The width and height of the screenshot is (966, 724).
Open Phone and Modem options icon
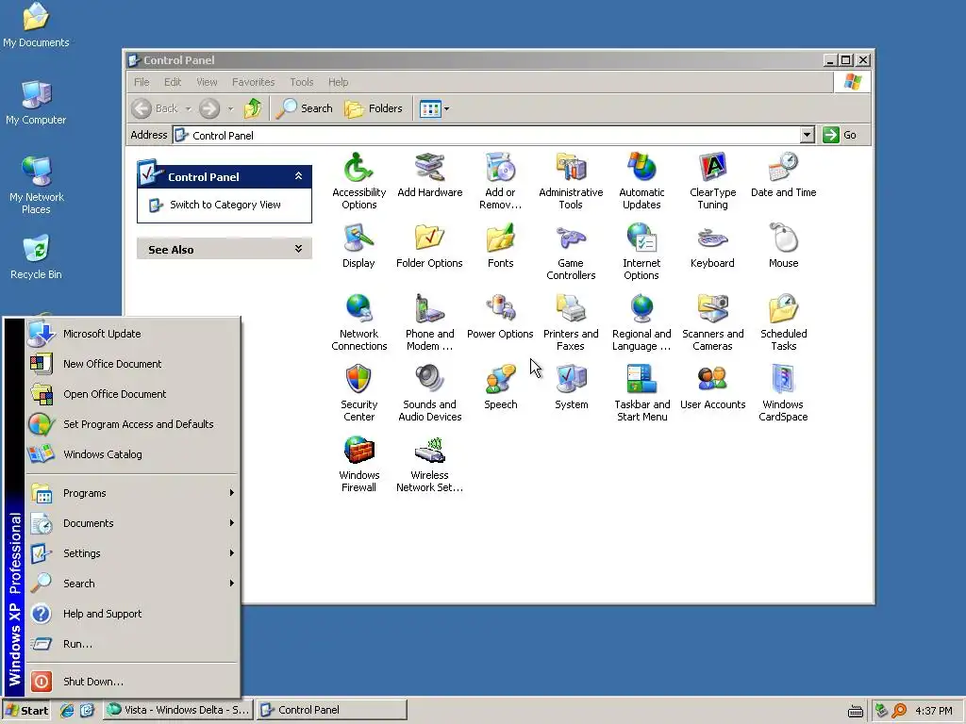[429, 322]
